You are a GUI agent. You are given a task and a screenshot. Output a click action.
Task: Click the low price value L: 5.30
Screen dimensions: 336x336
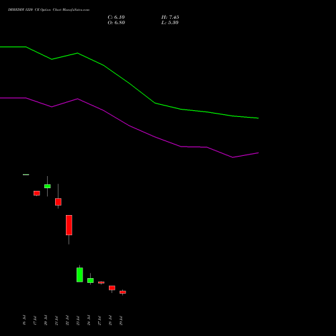(x=170, y=23)
